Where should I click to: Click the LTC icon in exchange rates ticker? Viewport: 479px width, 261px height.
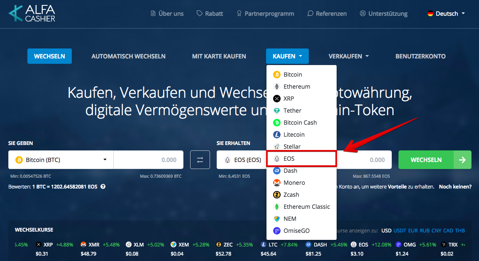point(264,244)
